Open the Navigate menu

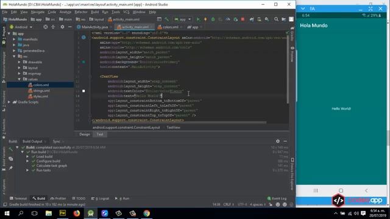click(38, 12)
